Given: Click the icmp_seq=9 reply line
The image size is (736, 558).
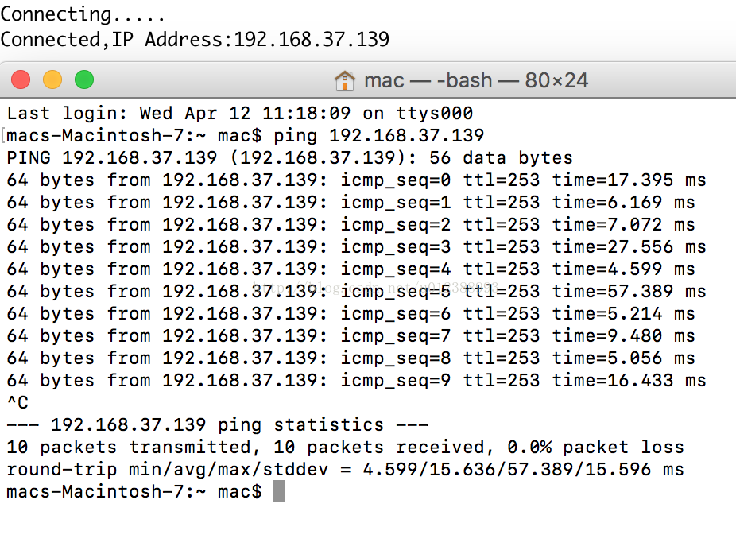Looking at the screenshot, I should pyautogui.click(x=356, y=380).
